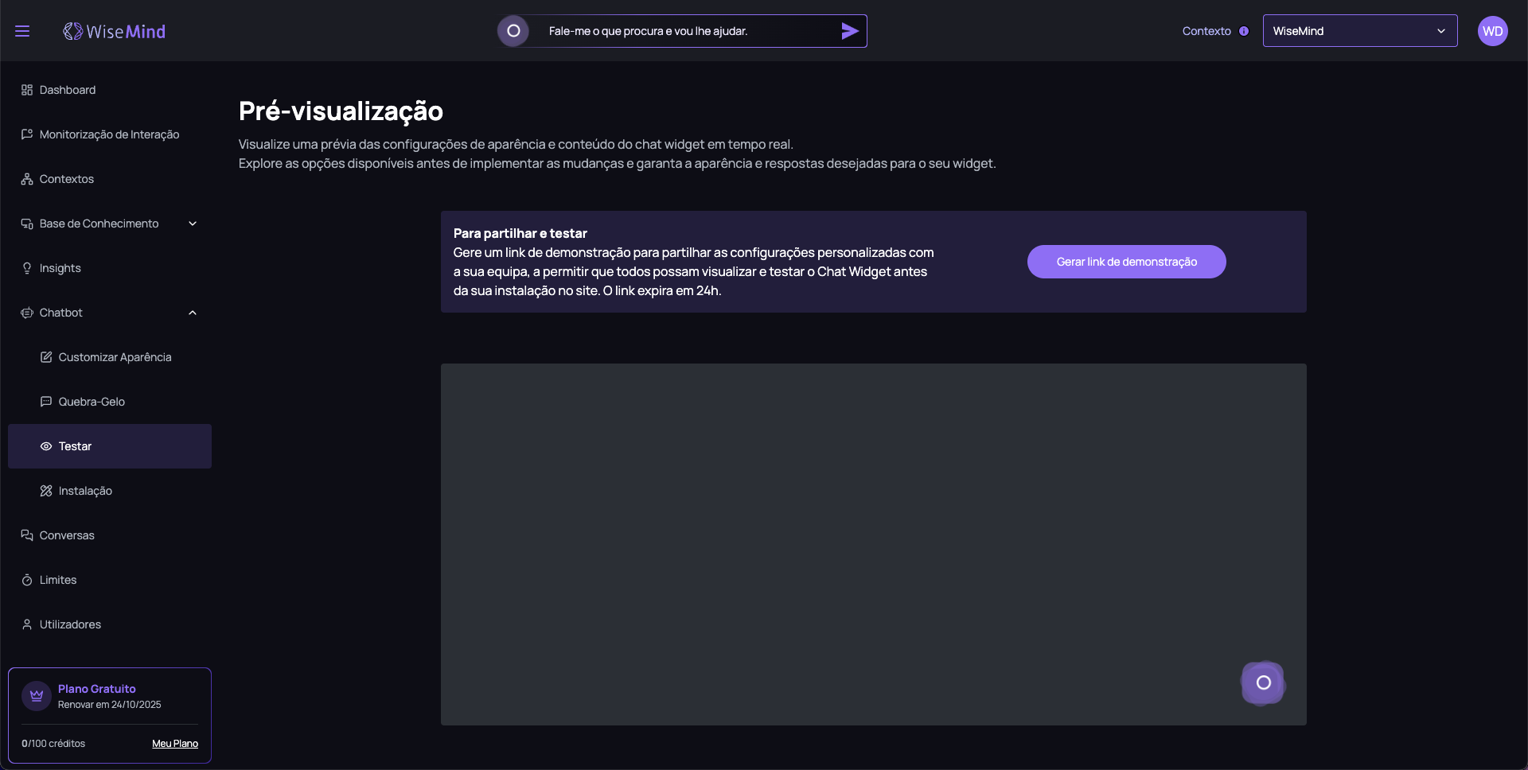Open the Dashboard page

(68, 90)
